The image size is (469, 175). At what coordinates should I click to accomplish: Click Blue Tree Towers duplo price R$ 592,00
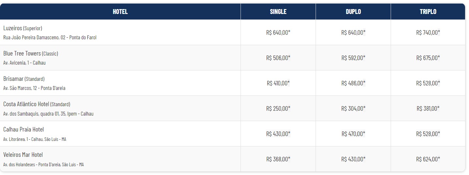point(353,58)
